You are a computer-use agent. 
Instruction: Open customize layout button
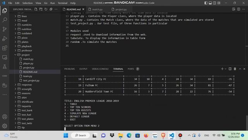(x=219, y=3)
